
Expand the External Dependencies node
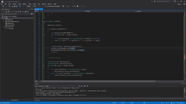(4, 22)
